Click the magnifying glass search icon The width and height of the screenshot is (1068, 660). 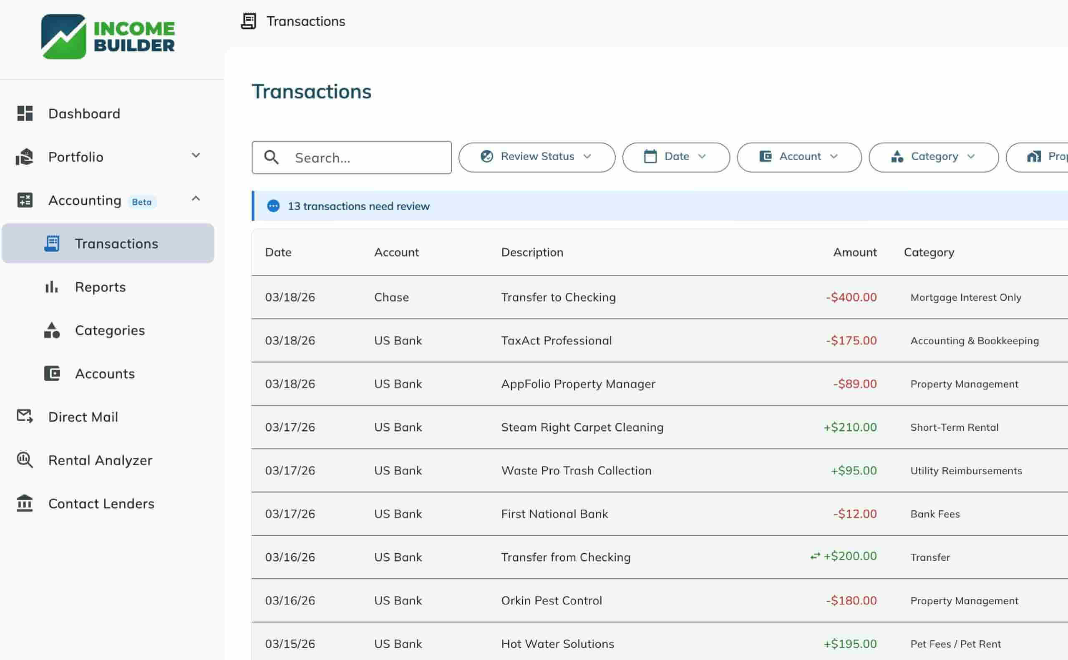(x=271, y=157)
